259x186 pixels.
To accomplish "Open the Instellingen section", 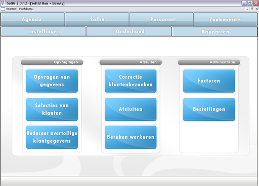I will [44, 31].
